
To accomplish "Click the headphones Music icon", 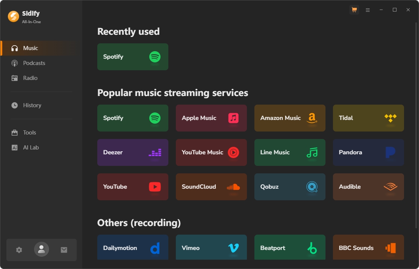I will point(15,48).
